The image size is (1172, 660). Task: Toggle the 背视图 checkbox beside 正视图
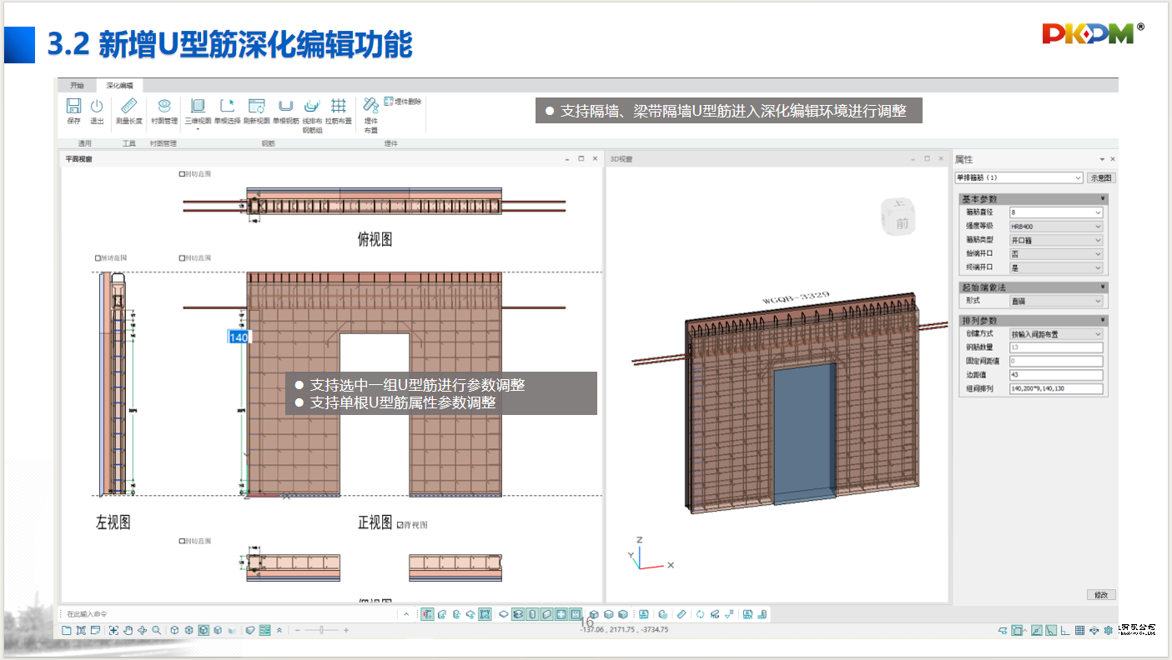pyautogui.click(x=401, y=525)
